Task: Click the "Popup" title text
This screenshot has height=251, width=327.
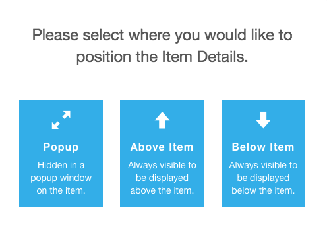Action: pos(61,147)
